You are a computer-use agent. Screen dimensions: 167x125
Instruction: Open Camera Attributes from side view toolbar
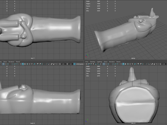(91, 64)
